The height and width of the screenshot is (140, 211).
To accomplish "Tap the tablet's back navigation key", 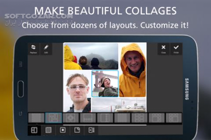I will pyautogui.click(x=21, y=114).
